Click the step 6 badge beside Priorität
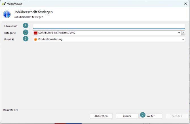The image size is (190, 124). [x=26, y=39]
